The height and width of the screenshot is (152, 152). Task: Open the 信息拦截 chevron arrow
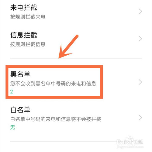coord(140,39)
